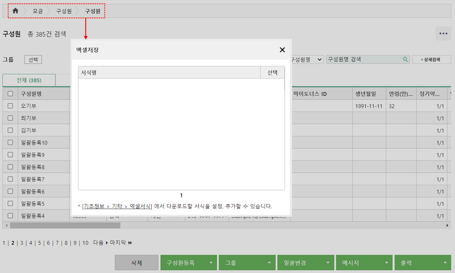Viewport: 455px width, 273px height.
Task: Select the 일괄등록10 row checkbox
Action: [10, 143]
